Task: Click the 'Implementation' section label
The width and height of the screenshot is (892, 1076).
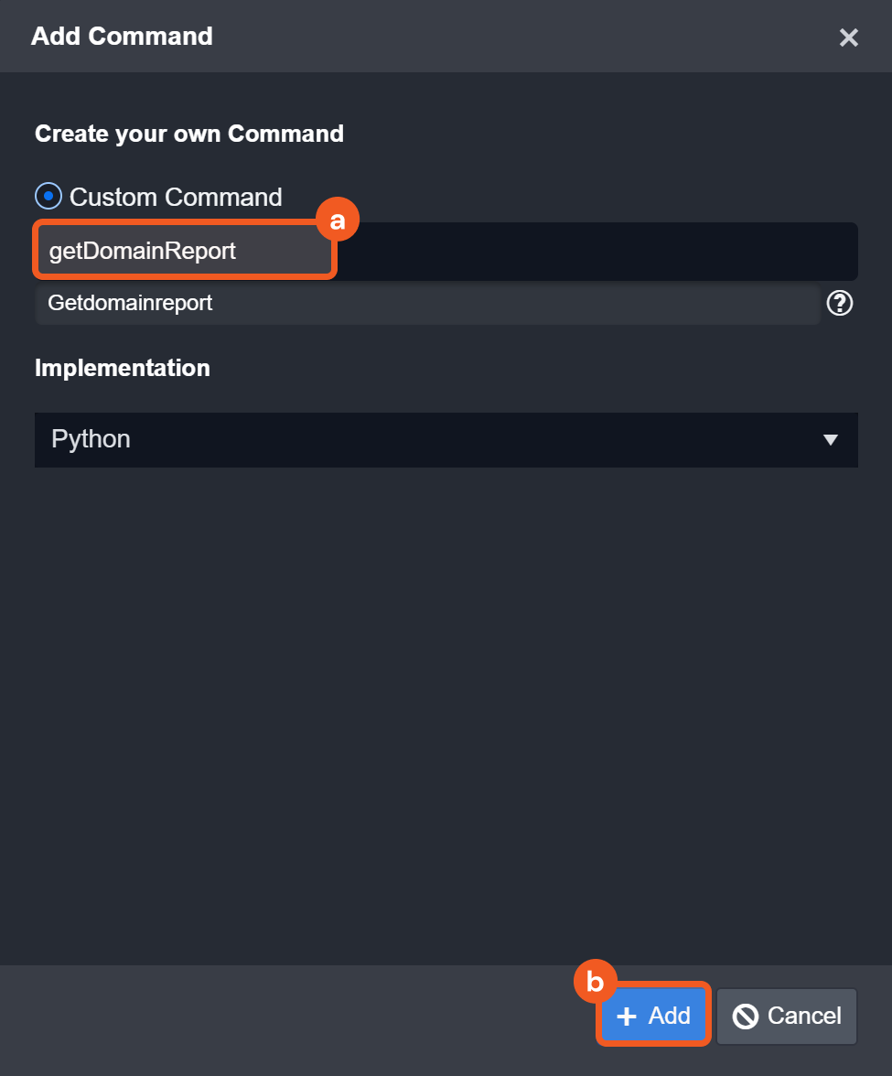Action: pos(123,368)
